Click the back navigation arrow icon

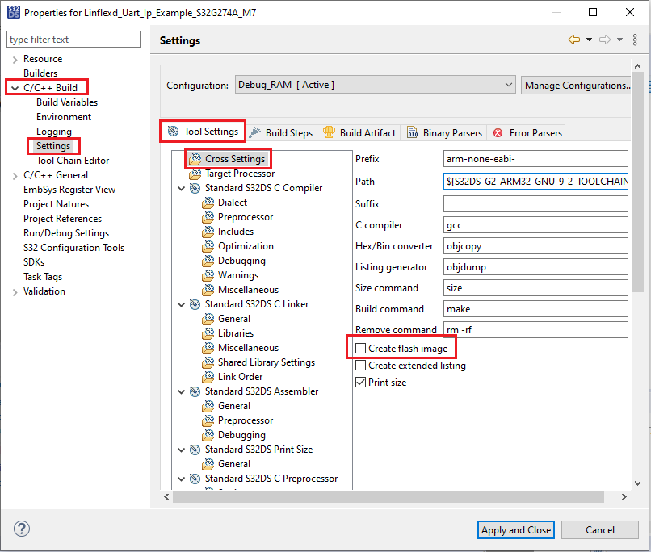point(574,40)
